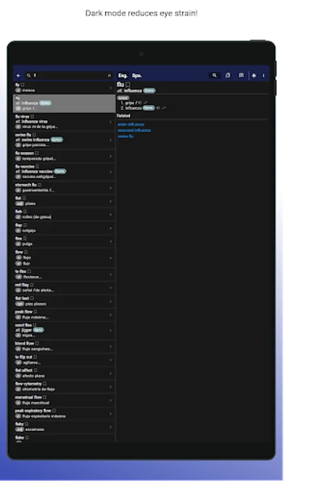Bookmark the 'flow' result
This screenshot has width=335, height=492.
(26, 252)
